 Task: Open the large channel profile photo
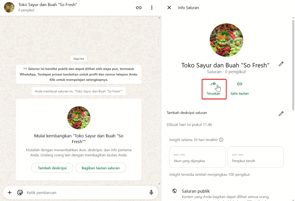(226, 40)
